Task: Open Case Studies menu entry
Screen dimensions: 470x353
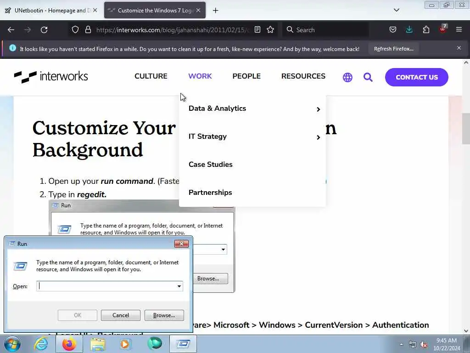Action: 210,165
